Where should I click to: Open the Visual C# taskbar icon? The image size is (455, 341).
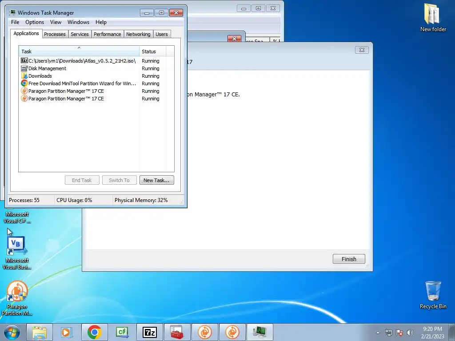tap(122, 332)
